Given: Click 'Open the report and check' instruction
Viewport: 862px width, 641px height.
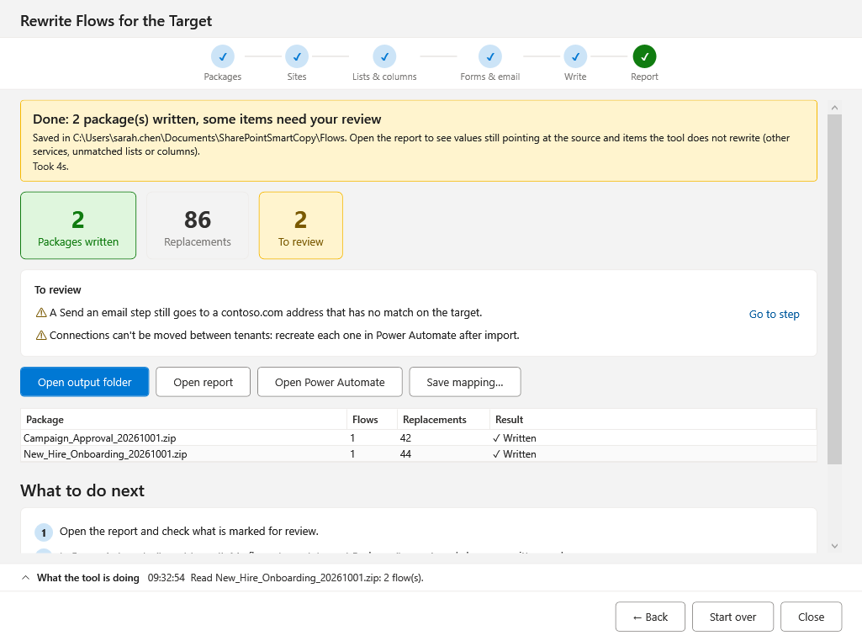Looking at the screenshot, I should coord(189,532).
